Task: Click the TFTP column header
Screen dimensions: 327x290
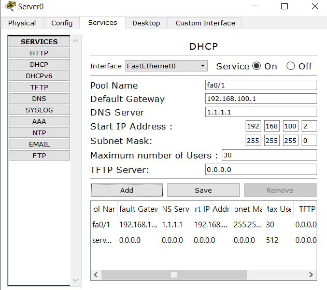Action: pos(305,209)
